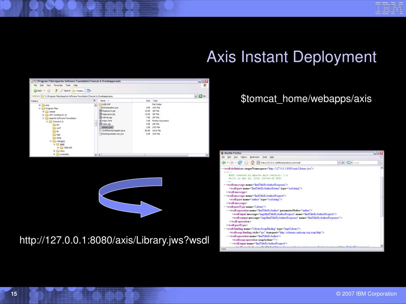Open Explorer Favorites menu
This screenshot has height=304, width=406.
point(58,85)
